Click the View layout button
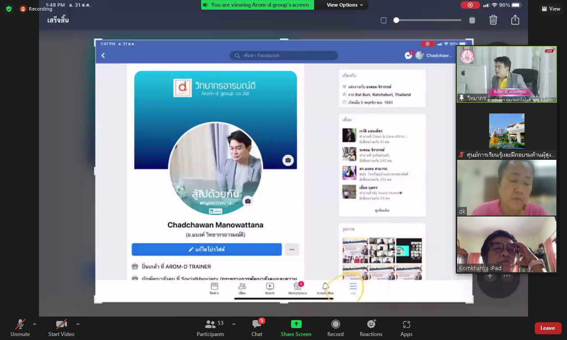Image resolution: width=567 pixels, height=340 pixels. 551,9
